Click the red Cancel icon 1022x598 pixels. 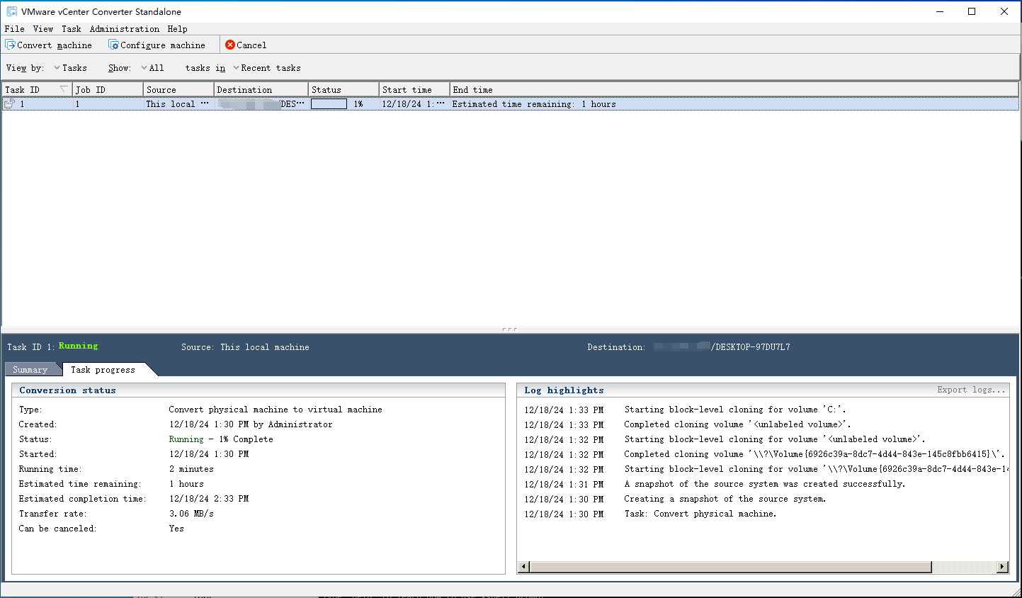click(230, 45)
